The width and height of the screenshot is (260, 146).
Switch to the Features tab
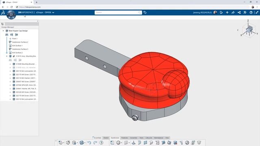pos(125,138)
